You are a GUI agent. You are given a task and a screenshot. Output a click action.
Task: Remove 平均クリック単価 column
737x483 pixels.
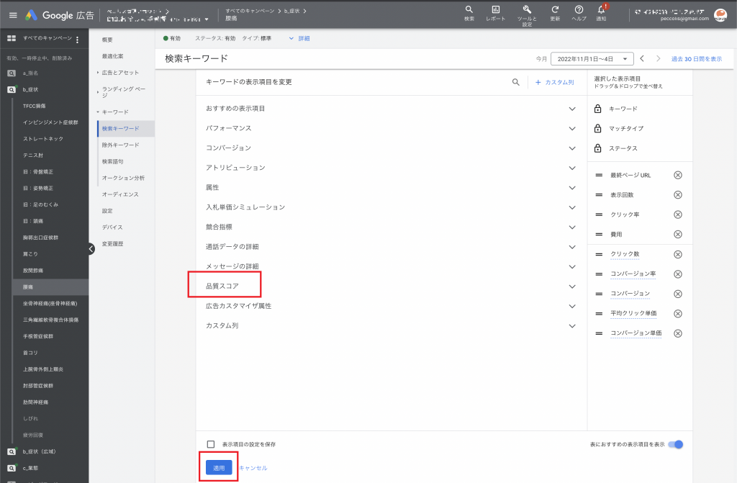pos(678,314)
